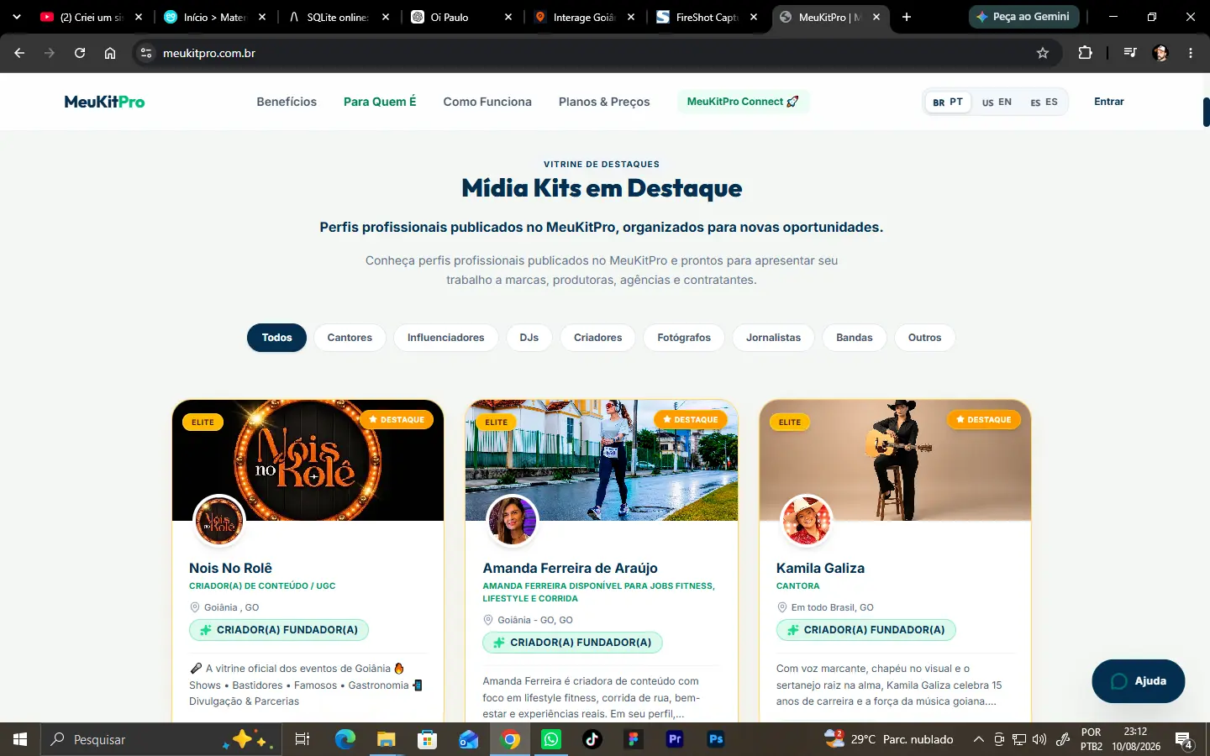Click Kamila Galiza's guitar cover photo
Viewport: 1210px width, 756px height.
[896, 460]
